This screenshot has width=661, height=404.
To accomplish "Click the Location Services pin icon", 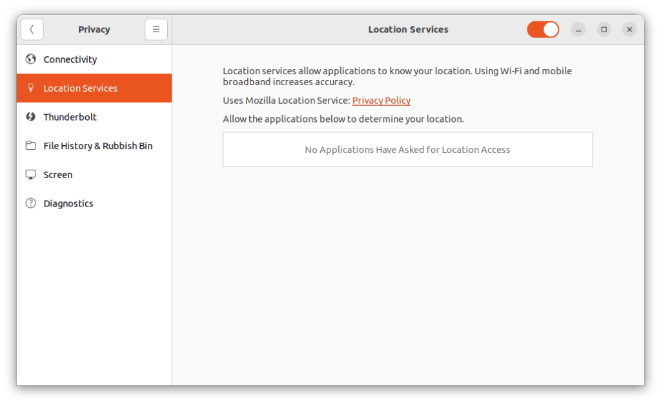I will 31,88.
